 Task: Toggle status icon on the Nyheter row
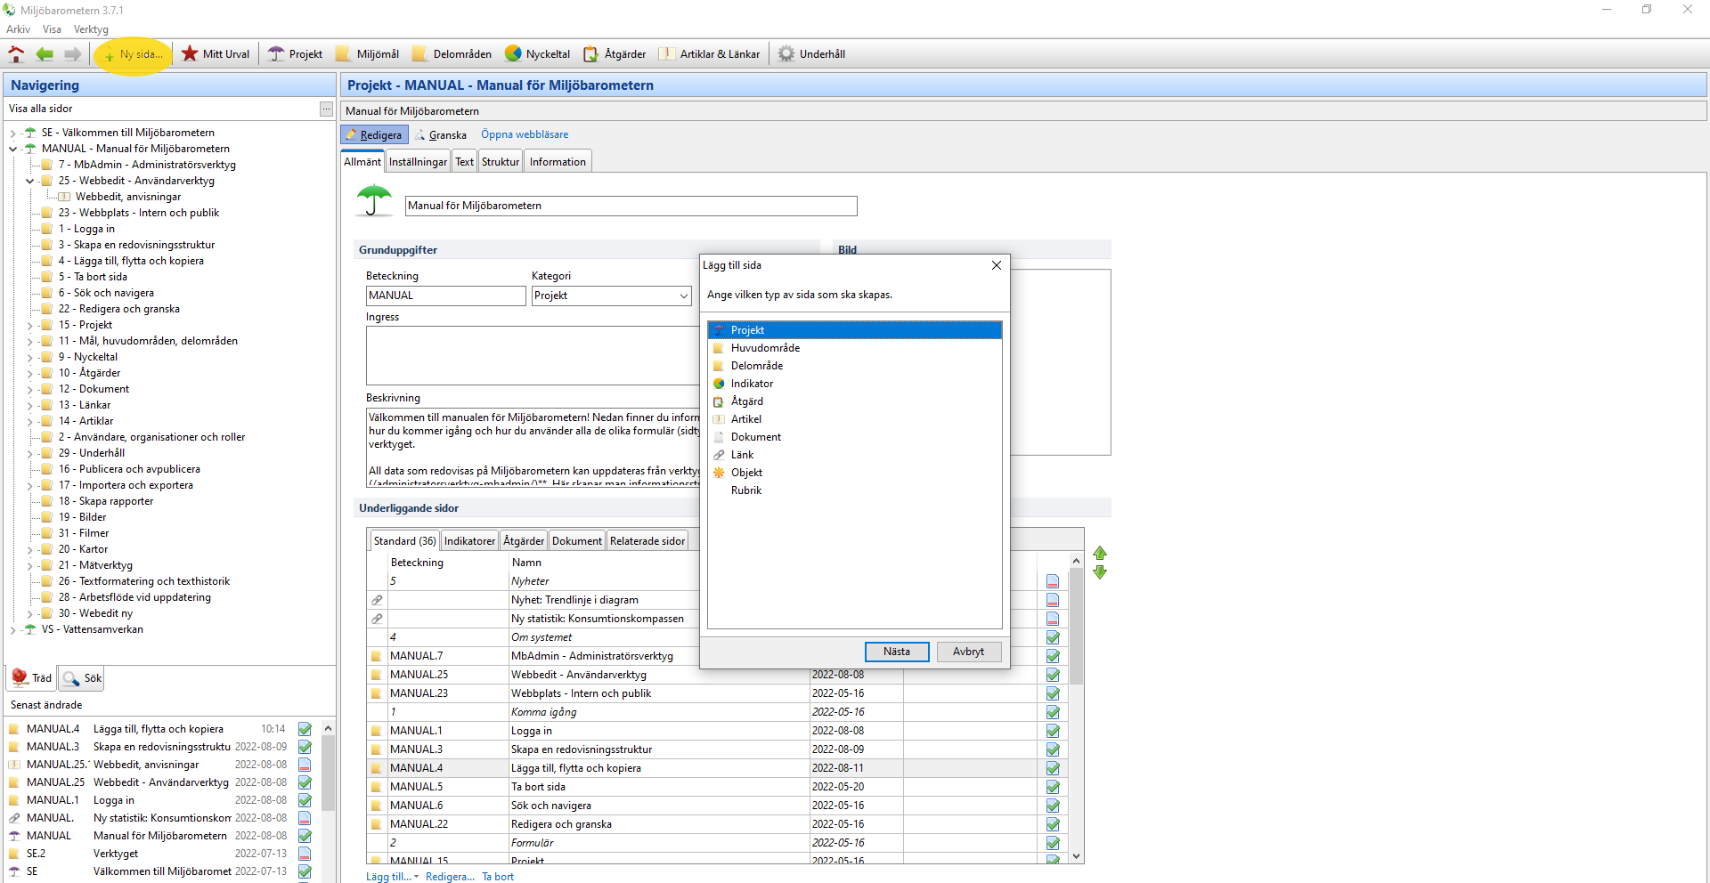[x=1053, y=581]
